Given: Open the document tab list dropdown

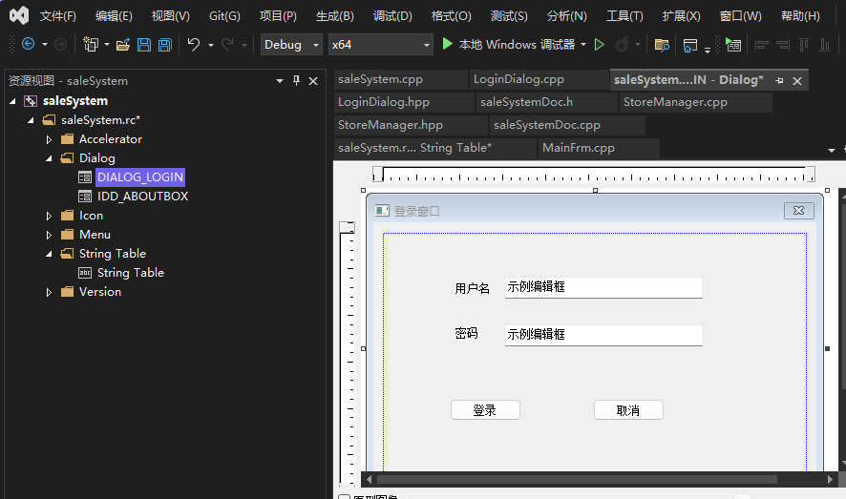Looking at the screenshot, I should point(832,150).
